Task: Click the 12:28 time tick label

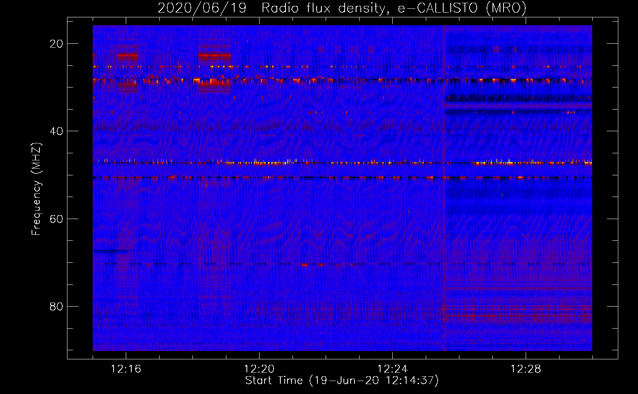Action: coord(526,369)
